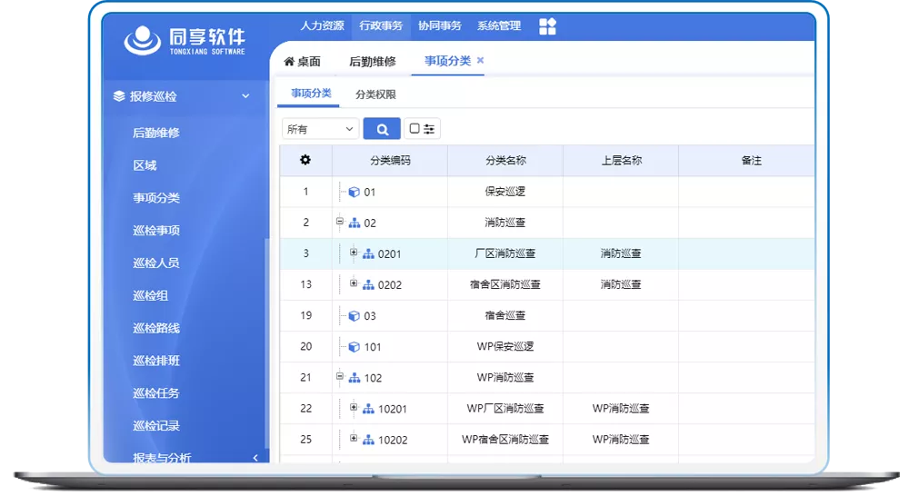Open the 所有 dropdown filter

(x=321, y=129)
